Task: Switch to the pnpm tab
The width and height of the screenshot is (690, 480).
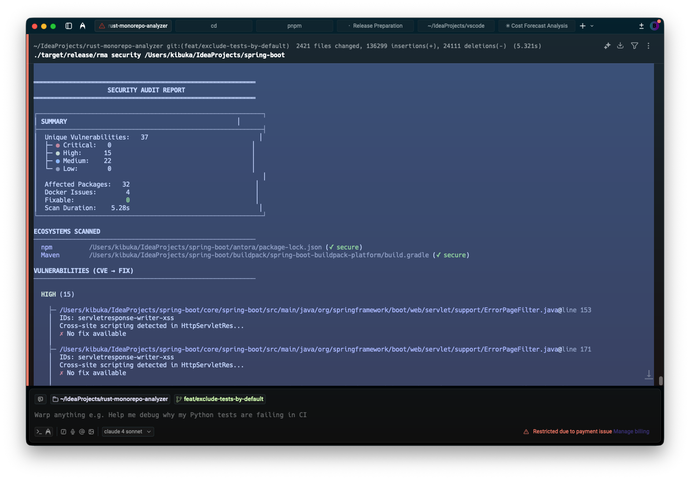Action: tap(294, 26)
